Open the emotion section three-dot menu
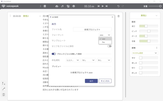 point(157,48)
